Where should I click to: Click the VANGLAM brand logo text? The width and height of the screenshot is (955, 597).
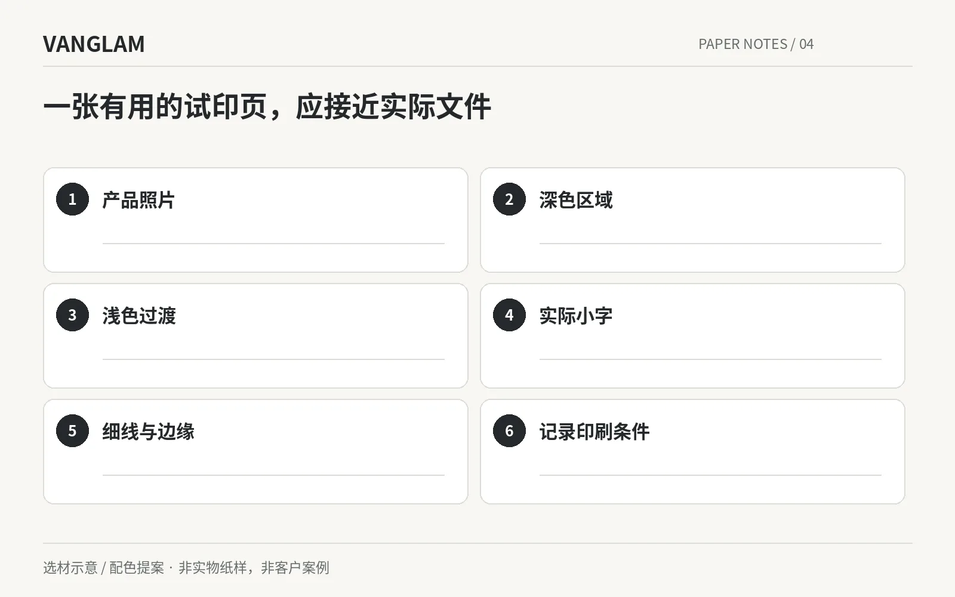coord(94,44)
